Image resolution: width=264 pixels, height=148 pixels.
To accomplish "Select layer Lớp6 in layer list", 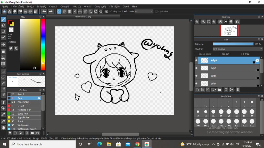I will point(229,68).
